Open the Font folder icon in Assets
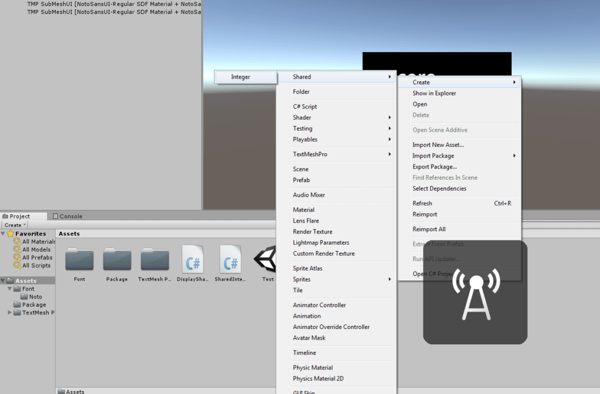 79,260
